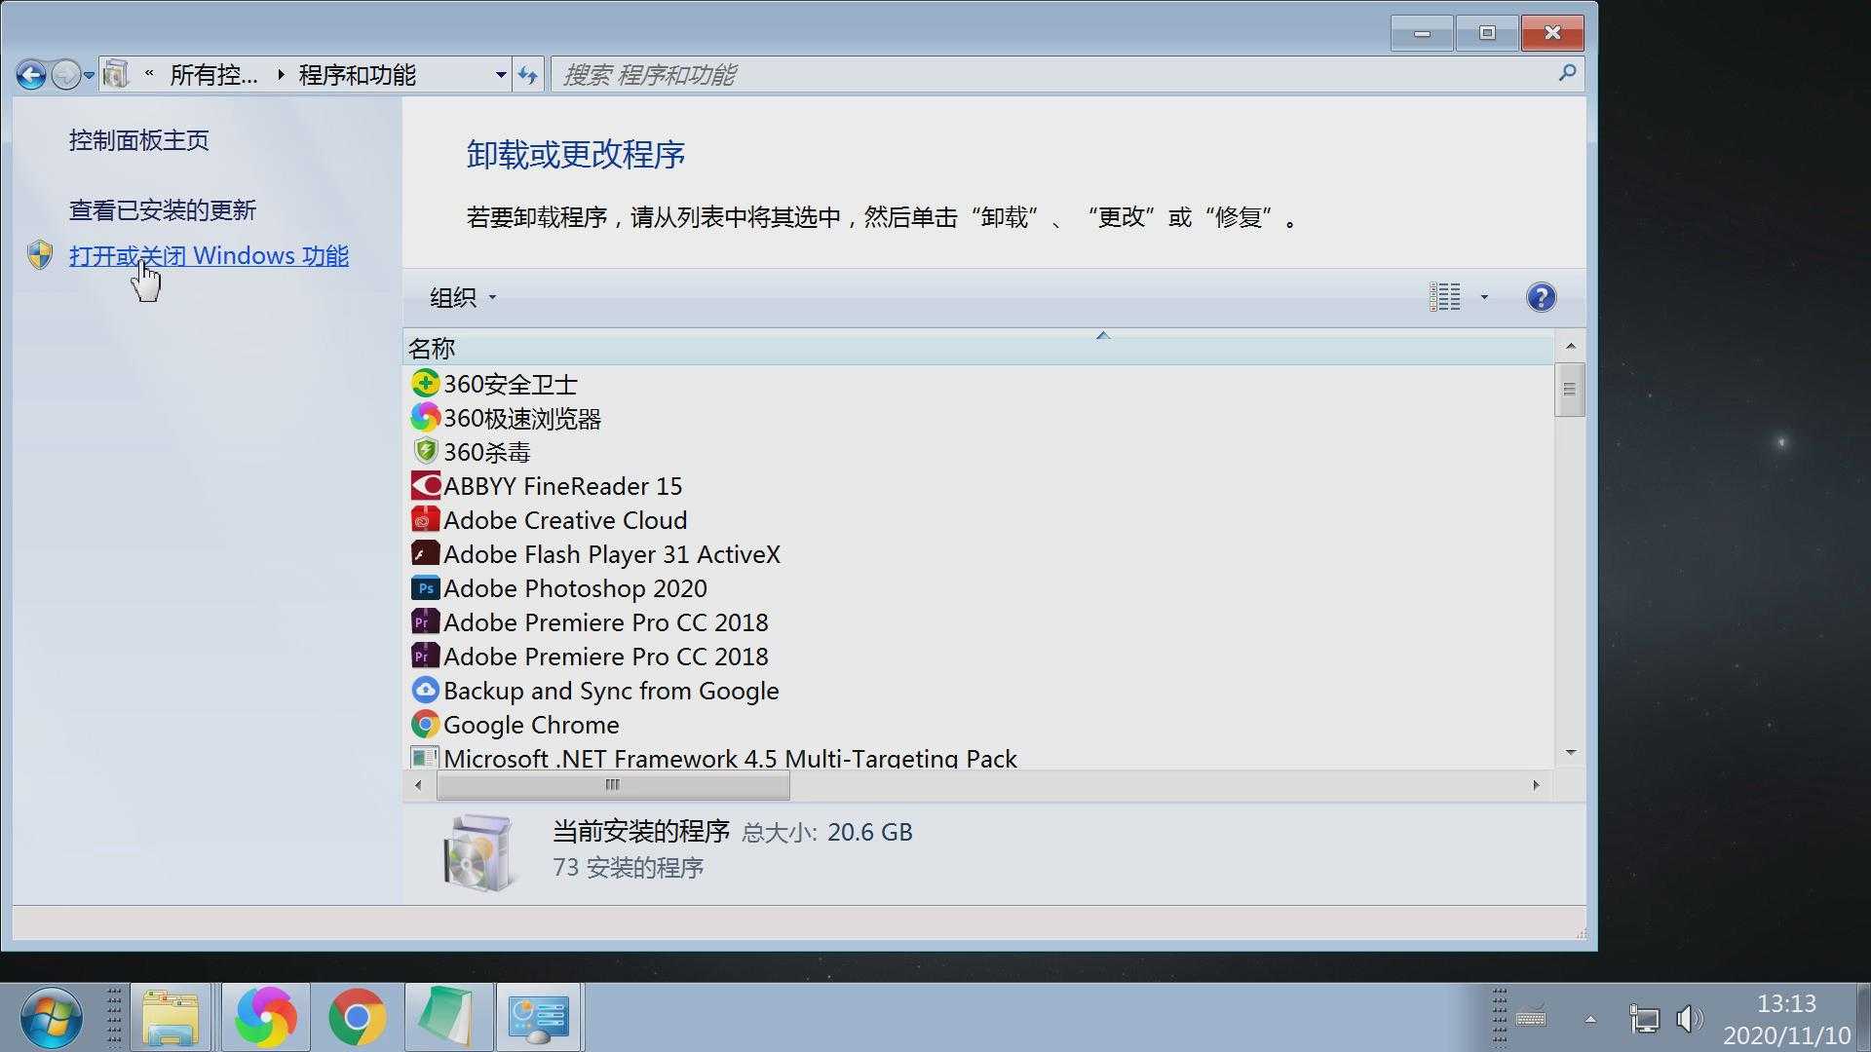Click network icon in system tray
Viewport: 1871px width, 1052px height.
[1645, 1019]
